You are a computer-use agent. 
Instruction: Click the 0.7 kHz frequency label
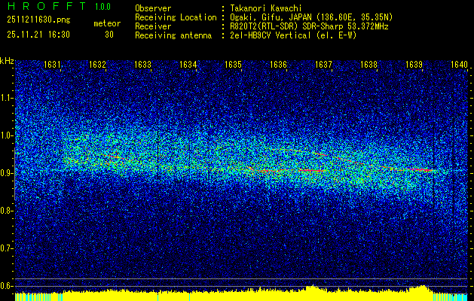7,248
